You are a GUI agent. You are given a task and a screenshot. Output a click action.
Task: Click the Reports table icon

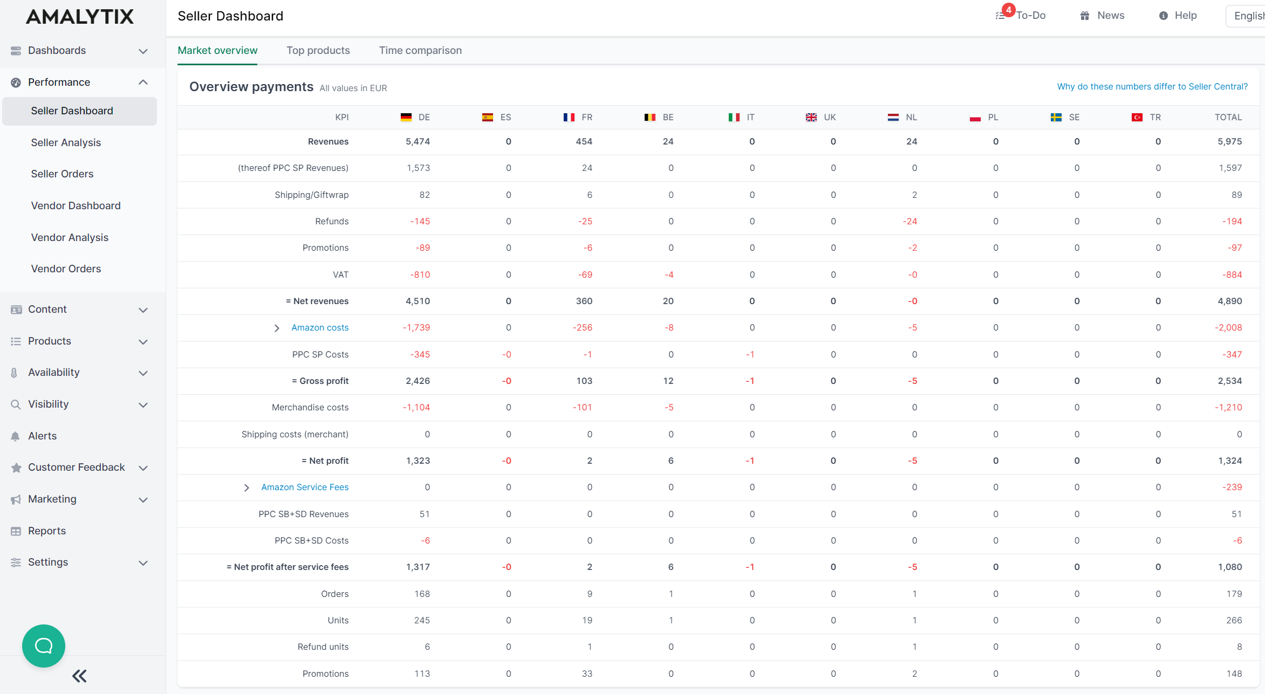[16, 531]
